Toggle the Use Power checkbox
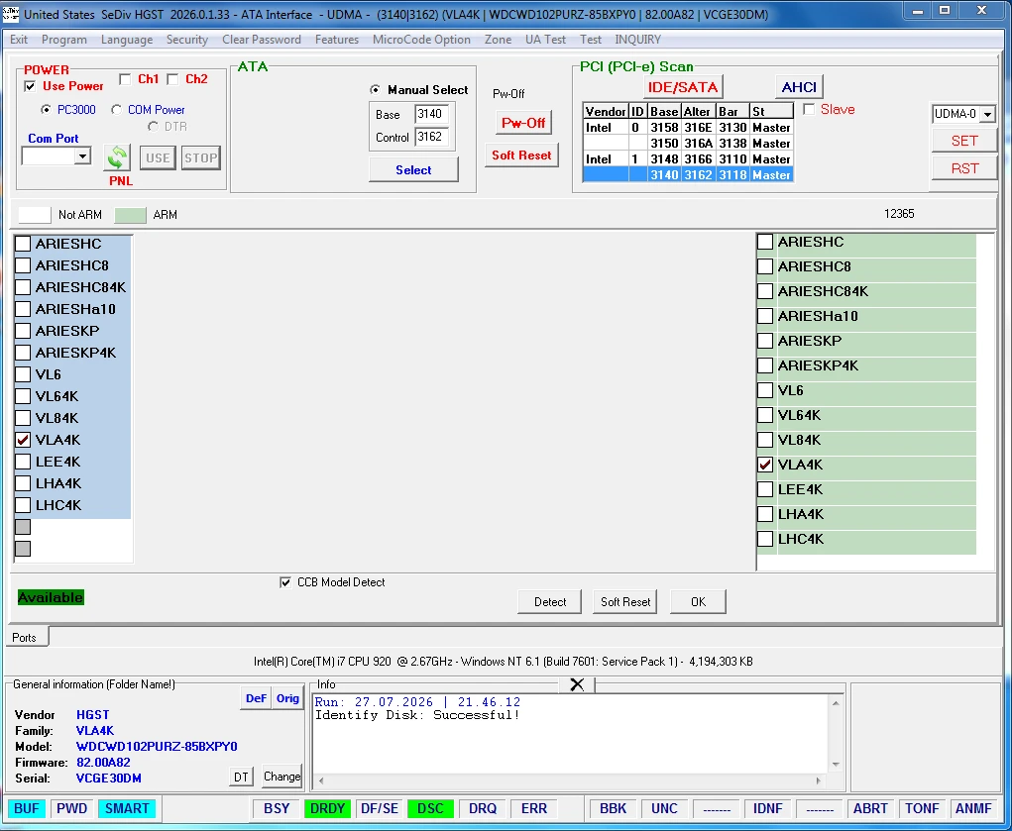This screenshot has height=831, width=1012. point(31,86)
